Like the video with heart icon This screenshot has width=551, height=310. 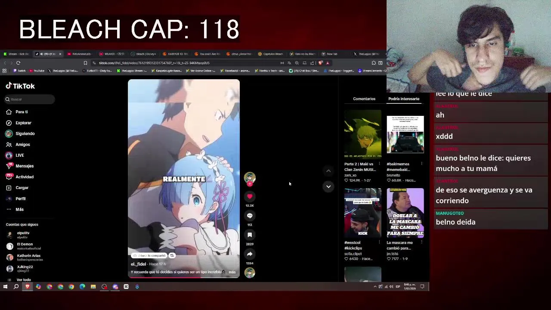(x=250, y=196)
